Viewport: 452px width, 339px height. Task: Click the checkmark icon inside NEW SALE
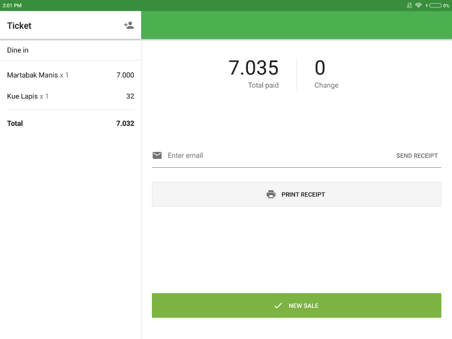[278, 305]
